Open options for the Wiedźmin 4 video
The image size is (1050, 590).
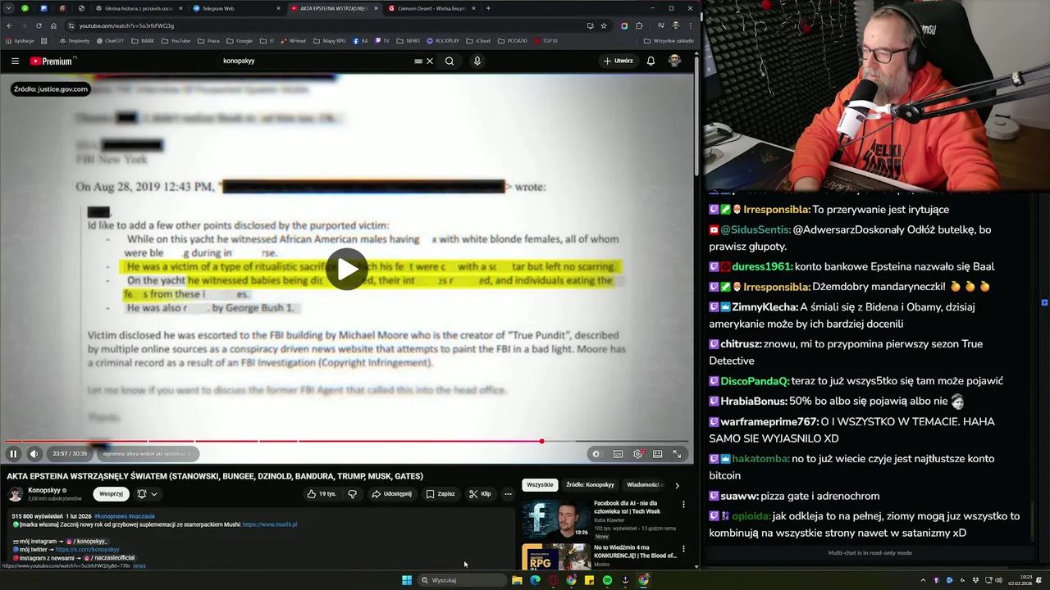point(683,549)
